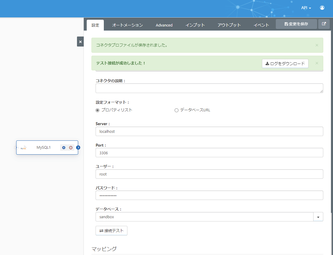Close the settings panel with X button
This screenshot has height=255, width=333.
pos(80,42)
